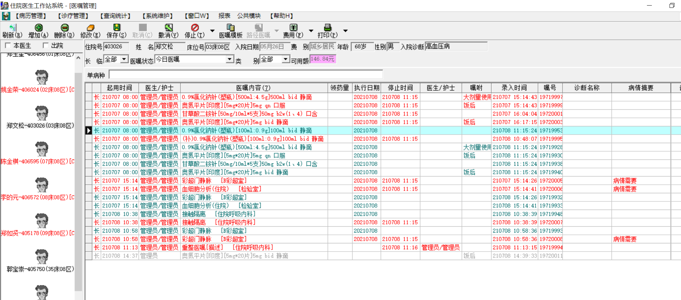Select patient 姚金荣 avatar in the list

(x=42, y=77)
